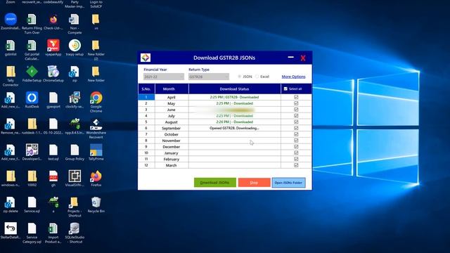450x253 pixels.
Task: Minimize the Download GSTR2B JSONs dialog
Action: (290, 58)
